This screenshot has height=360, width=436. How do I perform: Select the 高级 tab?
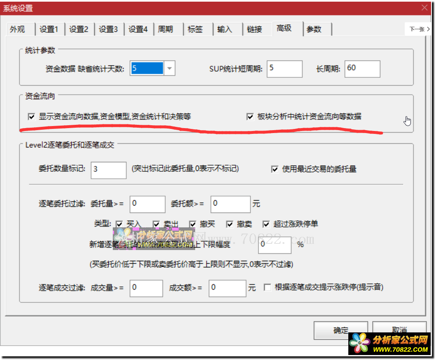tap(287, 28)
